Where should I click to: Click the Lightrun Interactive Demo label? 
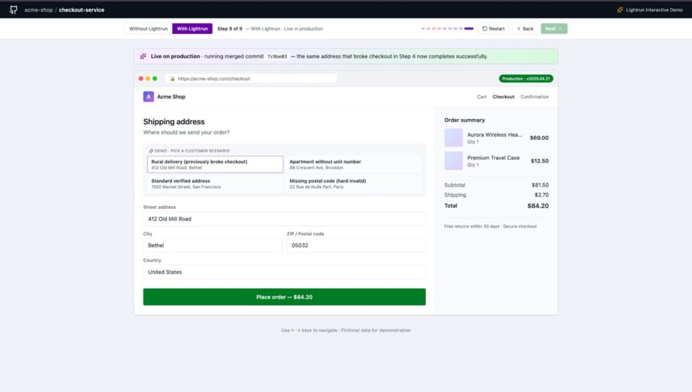654,9
